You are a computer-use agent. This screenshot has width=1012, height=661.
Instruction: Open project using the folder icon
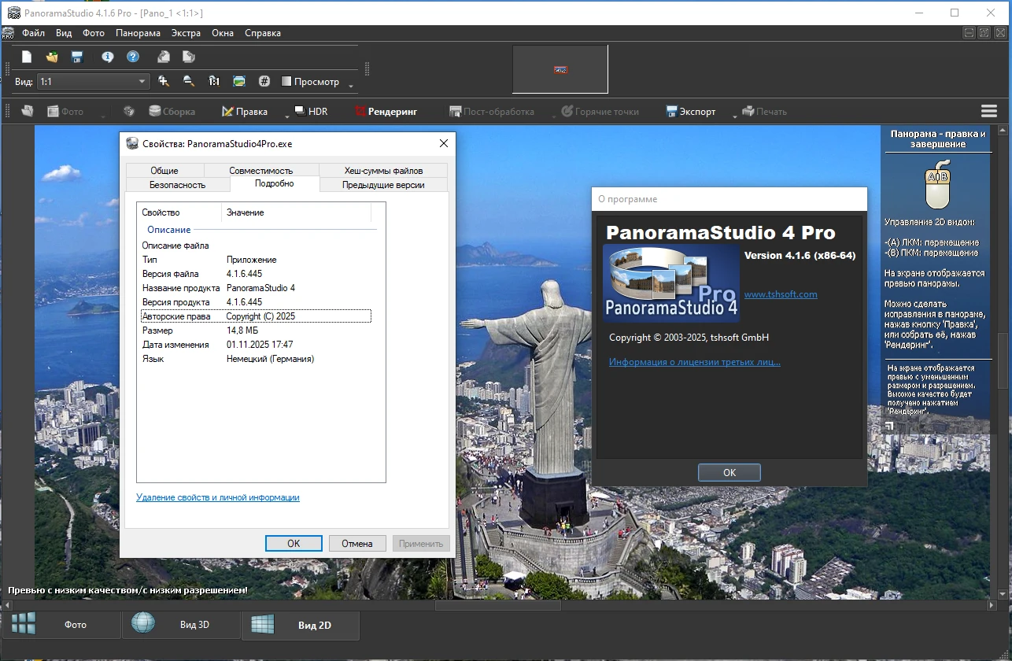52,57
